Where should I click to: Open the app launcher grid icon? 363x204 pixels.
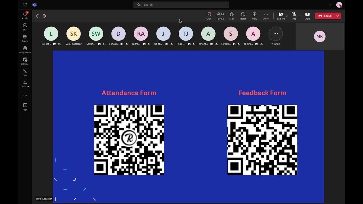coord(25,5)
